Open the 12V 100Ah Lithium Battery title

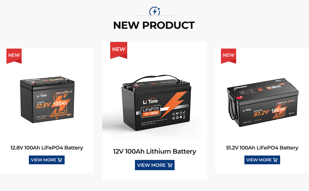154,151
